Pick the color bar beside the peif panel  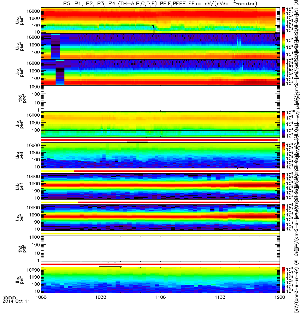click(284, 280)
